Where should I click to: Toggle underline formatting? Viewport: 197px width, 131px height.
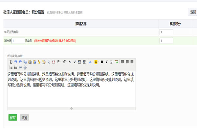click(x=111, y=62)
